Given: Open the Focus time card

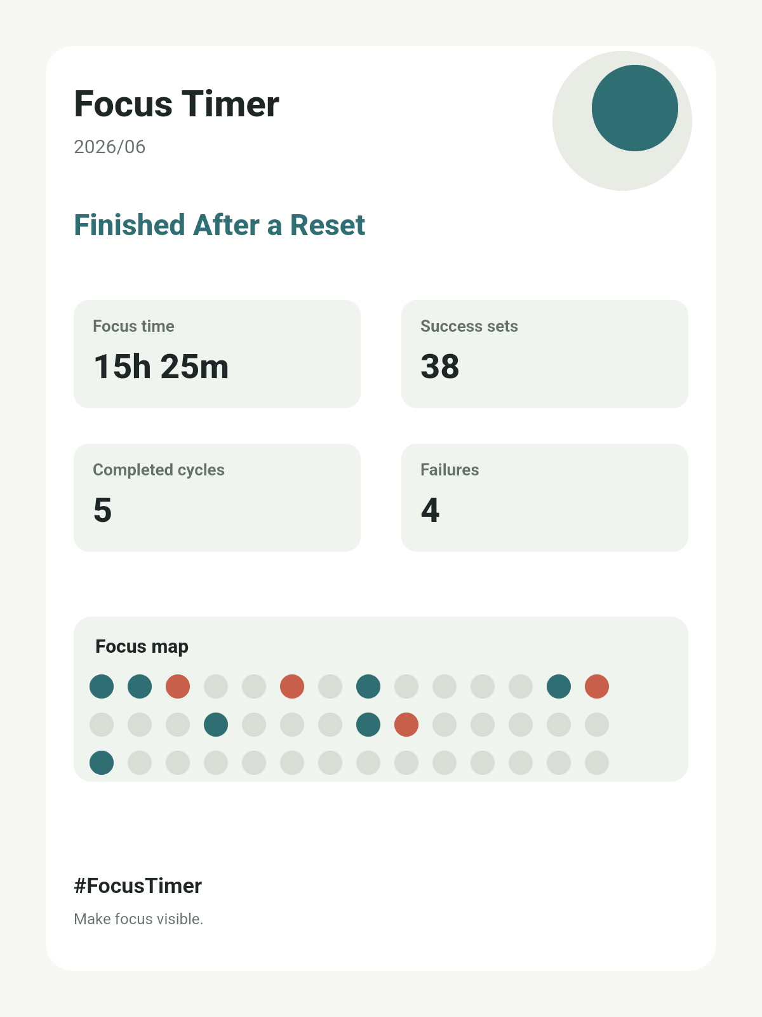Looking at the screenshot, I should [217, 354].
